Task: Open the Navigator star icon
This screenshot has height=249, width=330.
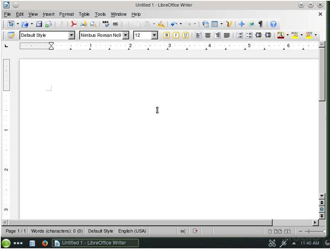Action: coord(241,24)
